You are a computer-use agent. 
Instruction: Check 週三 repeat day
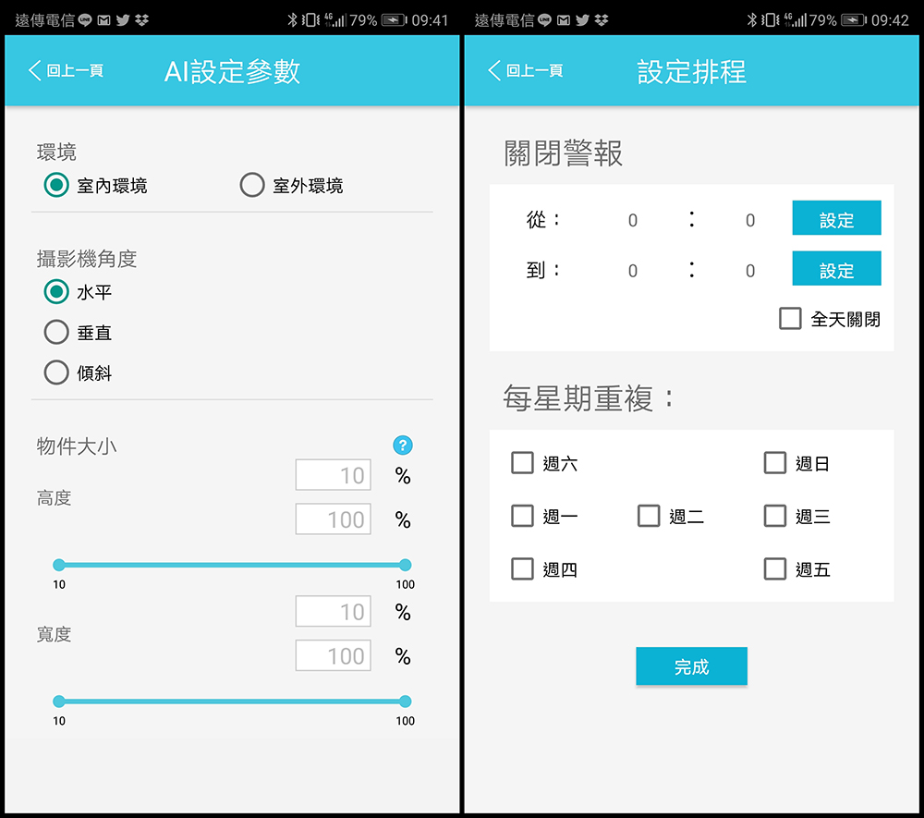coord(775,516)
